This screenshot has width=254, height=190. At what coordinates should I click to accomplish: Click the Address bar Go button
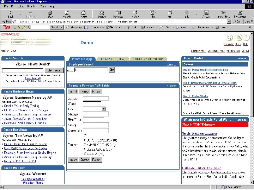tap(237, 21)
